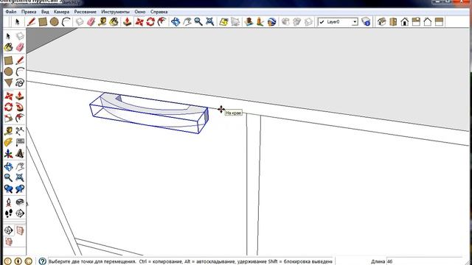Switch to Top view

click(x=393, y=21)
